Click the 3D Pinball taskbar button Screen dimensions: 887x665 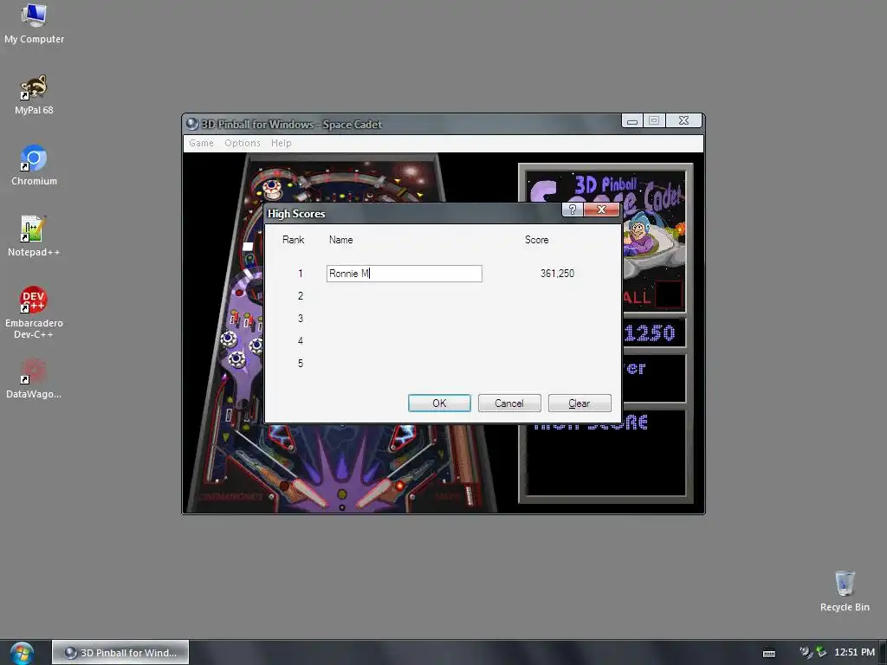(120, 653)
